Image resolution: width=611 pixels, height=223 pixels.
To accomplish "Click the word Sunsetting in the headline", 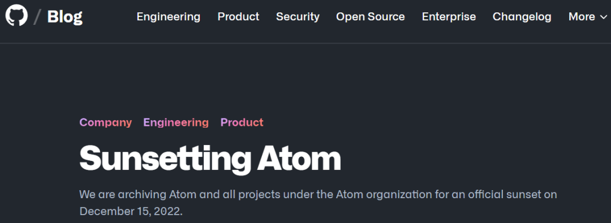I will [165, 159].
